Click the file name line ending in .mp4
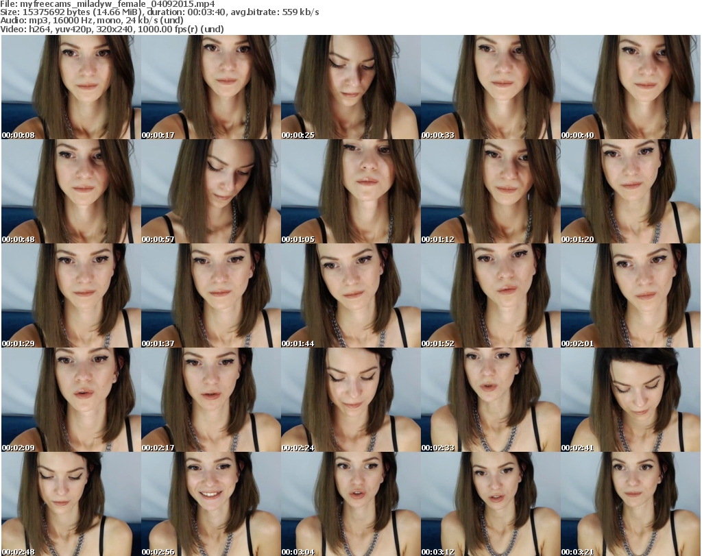The width and height of the screenshot is (702, 556). point(108,4)
